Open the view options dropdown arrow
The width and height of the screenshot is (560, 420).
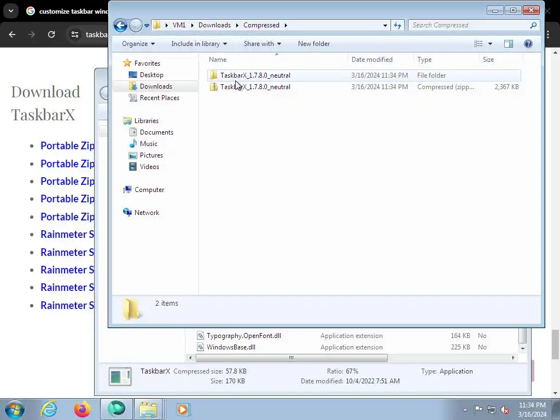pyautogui.click(x=490, y=44)
